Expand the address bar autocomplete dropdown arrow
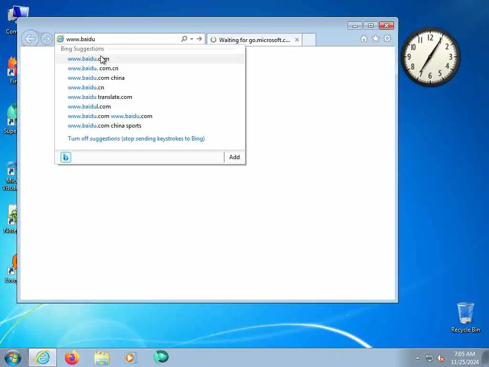The height and width of the screenshot is (367, 489). click(x=191, y=39)
